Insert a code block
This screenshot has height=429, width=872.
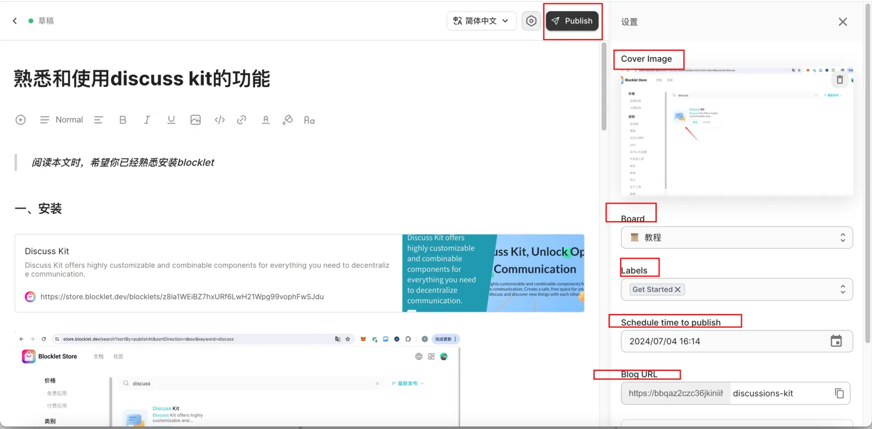tap(220, 120)
